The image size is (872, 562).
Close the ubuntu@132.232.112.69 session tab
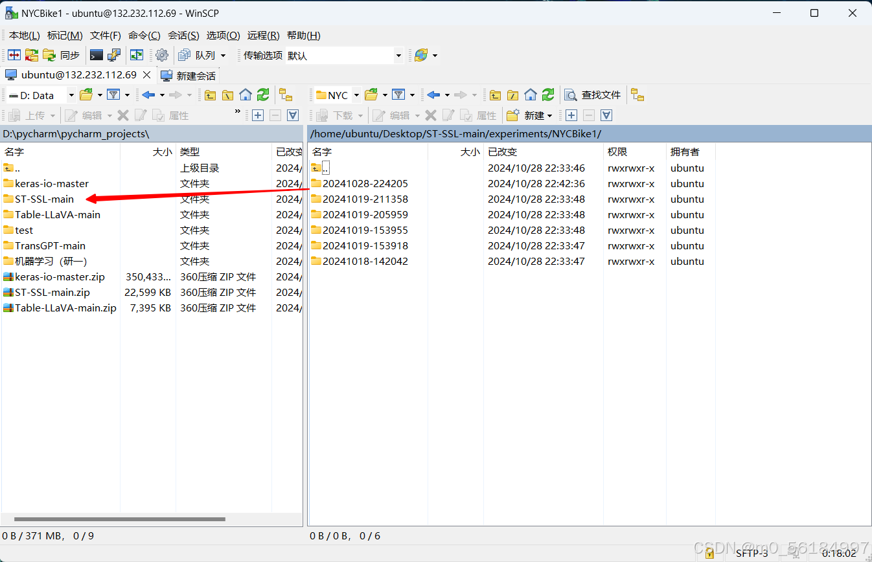point(147,75)
